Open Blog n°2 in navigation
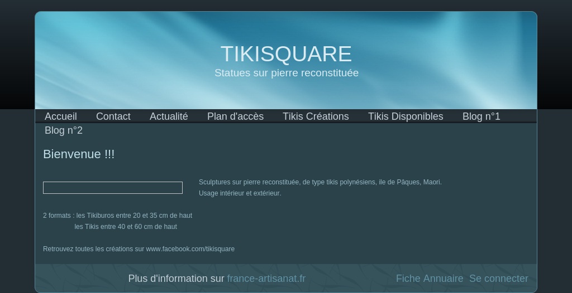 pyautogui.click(x=64, y=130)
